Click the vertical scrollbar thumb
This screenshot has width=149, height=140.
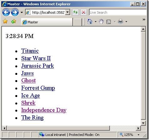(143, 75)
